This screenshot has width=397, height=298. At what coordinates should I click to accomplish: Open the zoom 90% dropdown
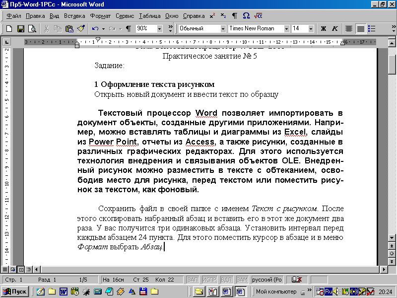click(x=159, y=29)
